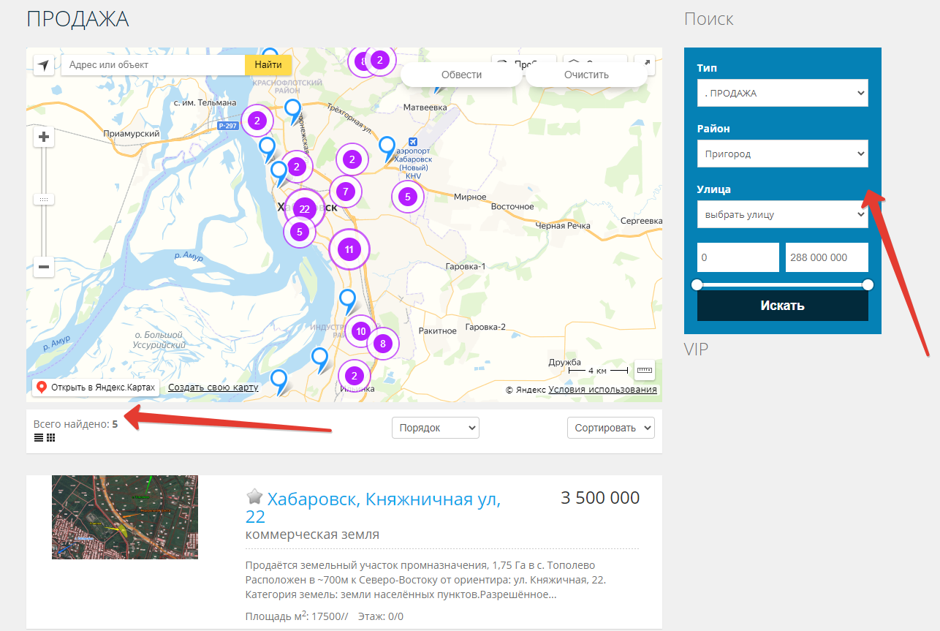Open the Тип dropdown
This screenshot has width=940, height=631.
(x=782, y=94)
